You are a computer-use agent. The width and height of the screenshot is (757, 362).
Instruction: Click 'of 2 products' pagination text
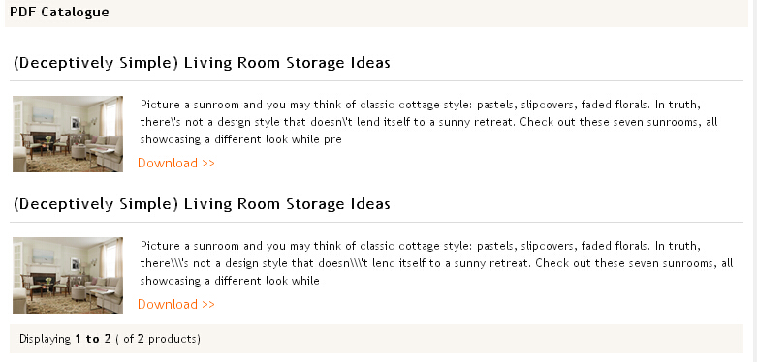pos(161,339)
